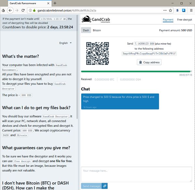Close the browser window
The width and height of the screenshot is (195, 190).
point(190,3)
